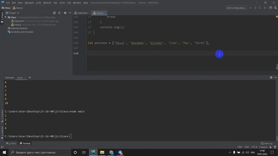Screen dimensions: 278x156
Task: Open the VCS menu
Action: pyautogui.click(x=69, y=3)
